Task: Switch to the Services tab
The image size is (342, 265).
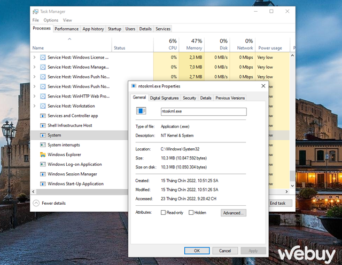Action: coord(163,29)
